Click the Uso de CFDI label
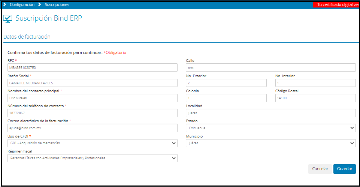Viewport: 360px width, 187px height. (18, 136)
